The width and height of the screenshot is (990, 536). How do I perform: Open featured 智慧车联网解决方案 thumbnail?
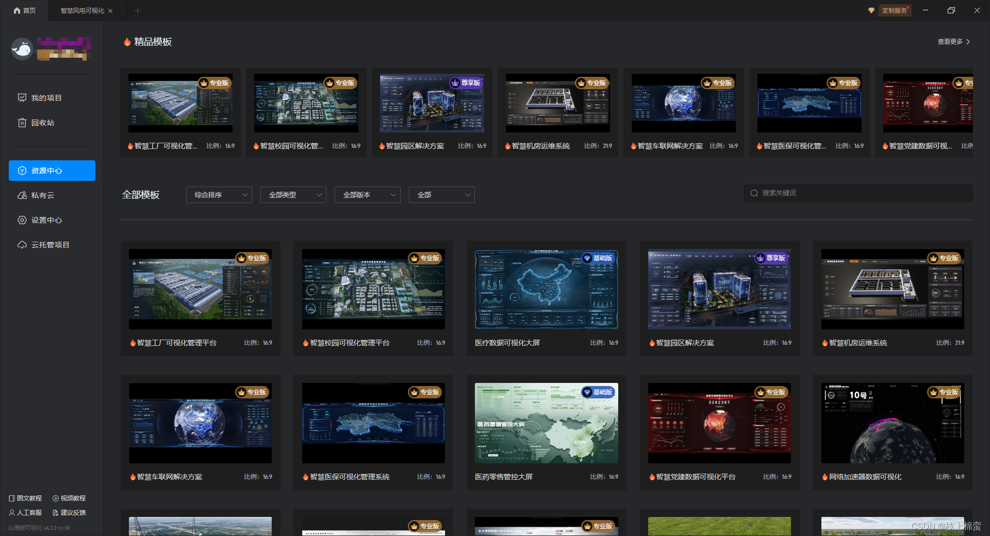[684, 103]
